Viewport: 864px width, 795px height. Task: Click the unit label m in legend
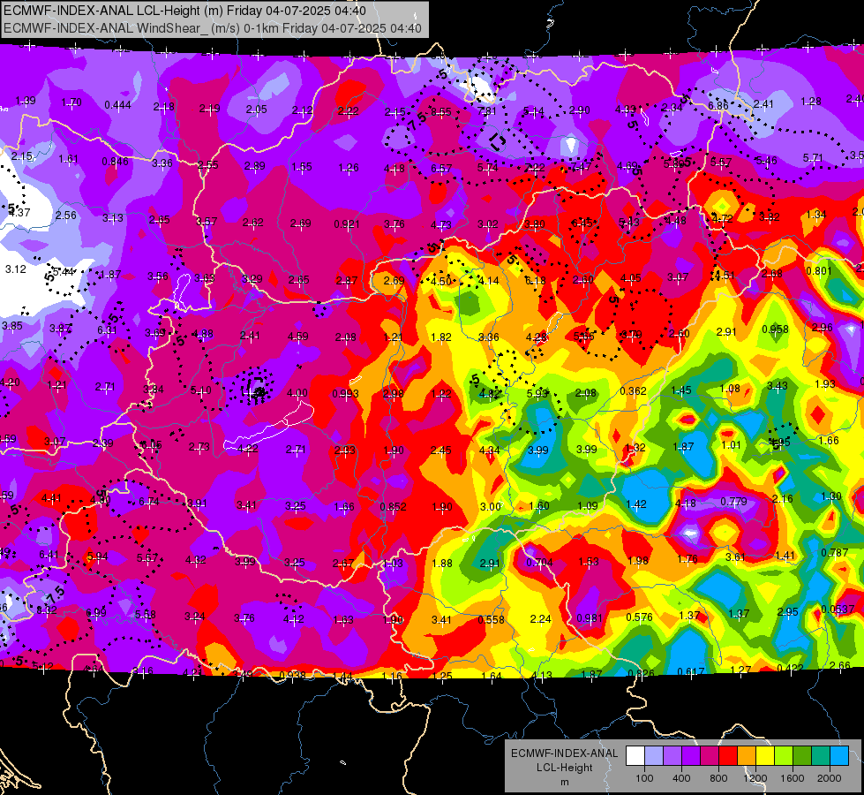[564, 783]
